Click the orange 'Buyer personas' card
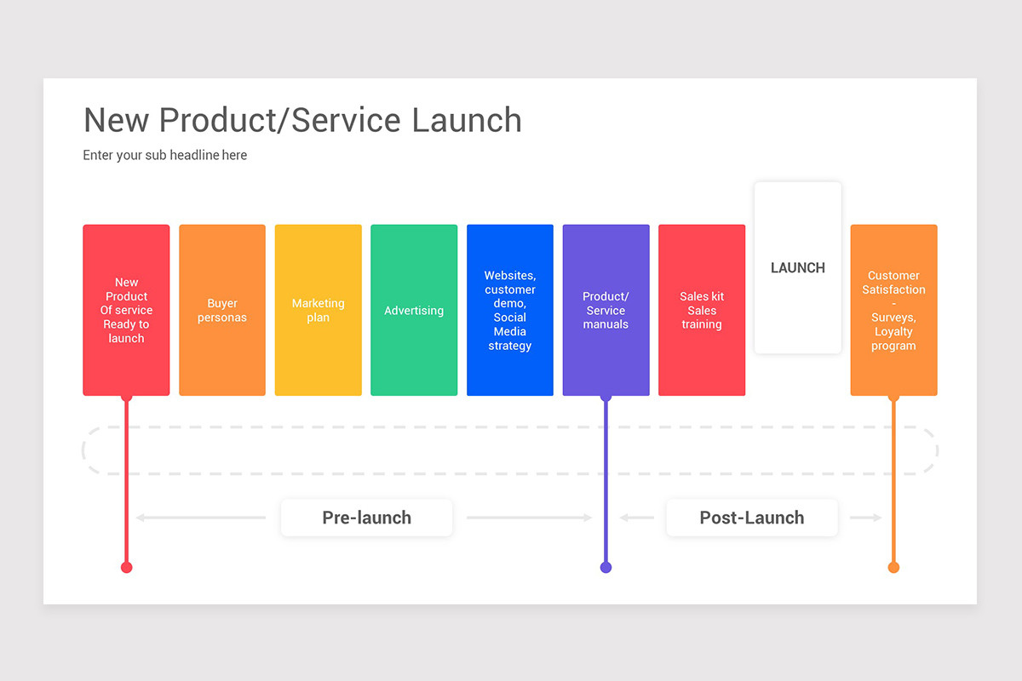1022x681 pixels. [x=222, y=310]
